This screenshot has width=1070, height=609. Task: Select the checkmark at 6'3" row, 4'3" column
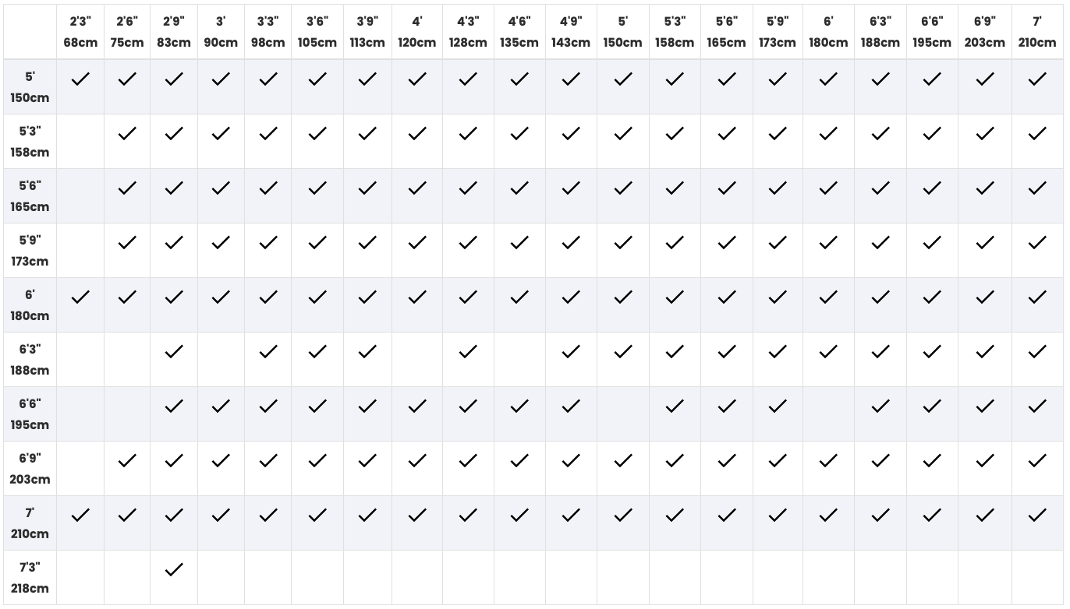[468, 352]
